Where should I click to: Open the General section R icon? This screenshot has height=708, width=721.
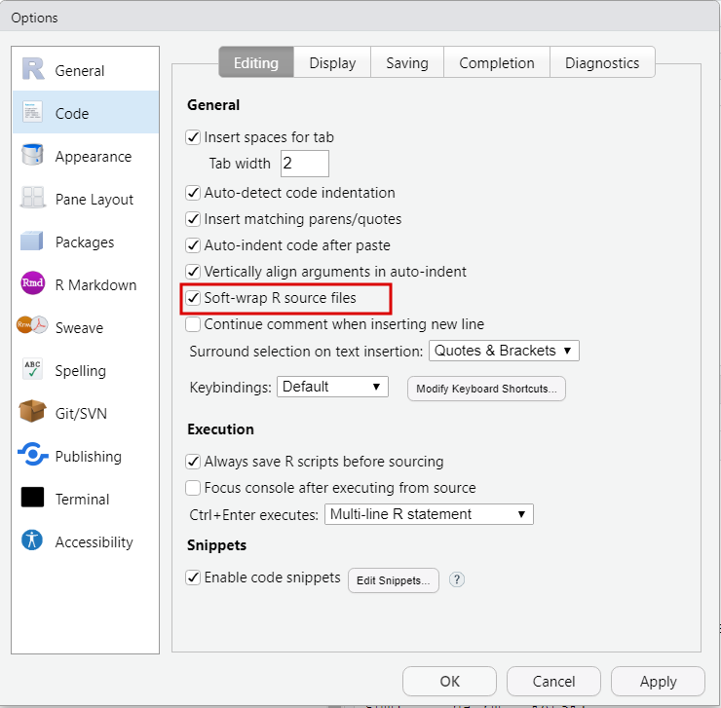pyautogui.click(x=33, y=70)
